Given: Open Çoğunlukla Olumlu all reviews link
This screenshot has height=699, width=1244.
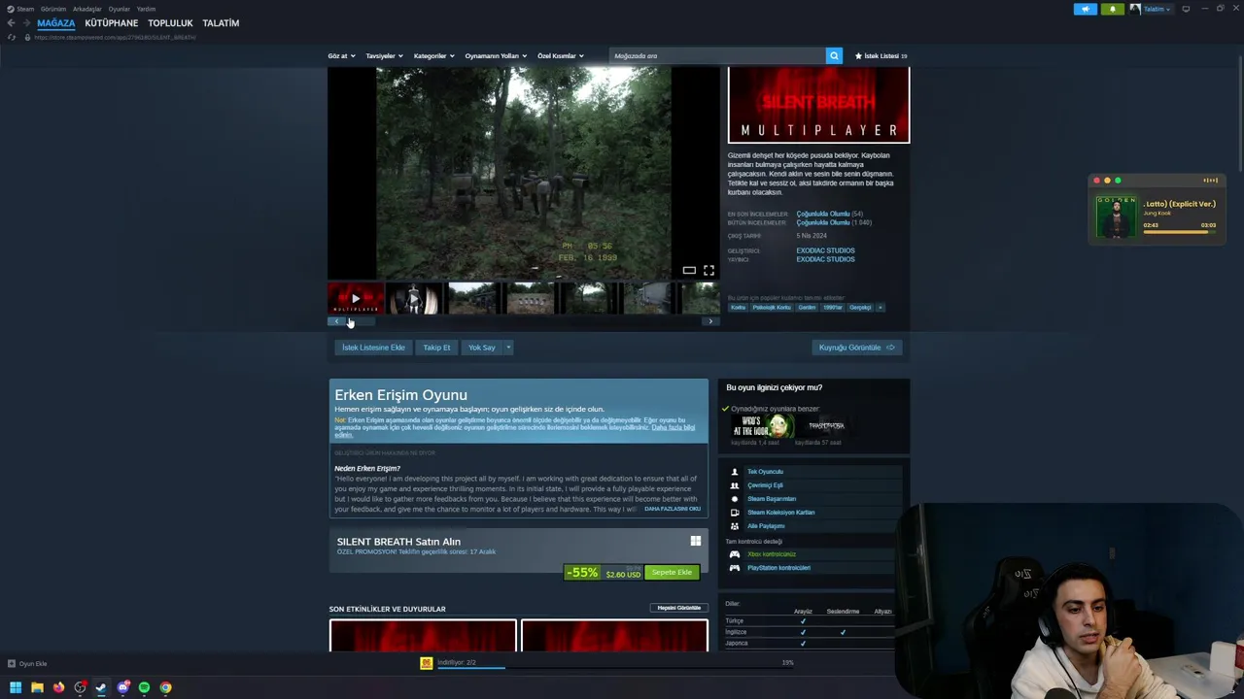Looking at the screenshot, I should tap(822, 222).
